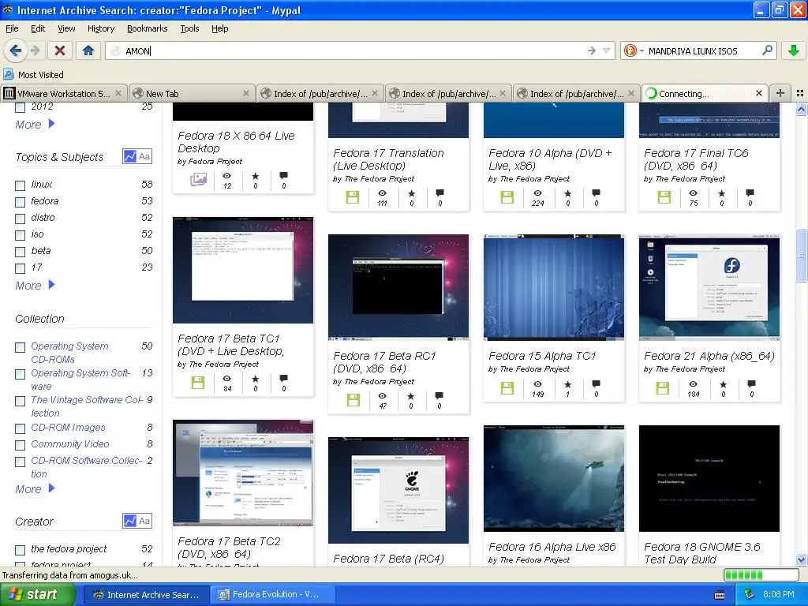Click the Aa sort icon next to Topics & Subjects

click(x=145, y=155)
